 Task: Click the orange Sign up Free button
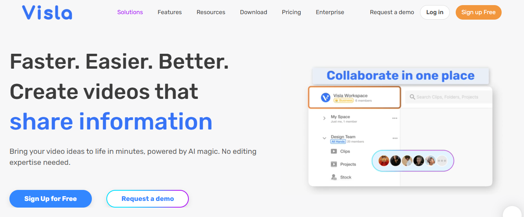pyautogui.click(x=478, y=12)
